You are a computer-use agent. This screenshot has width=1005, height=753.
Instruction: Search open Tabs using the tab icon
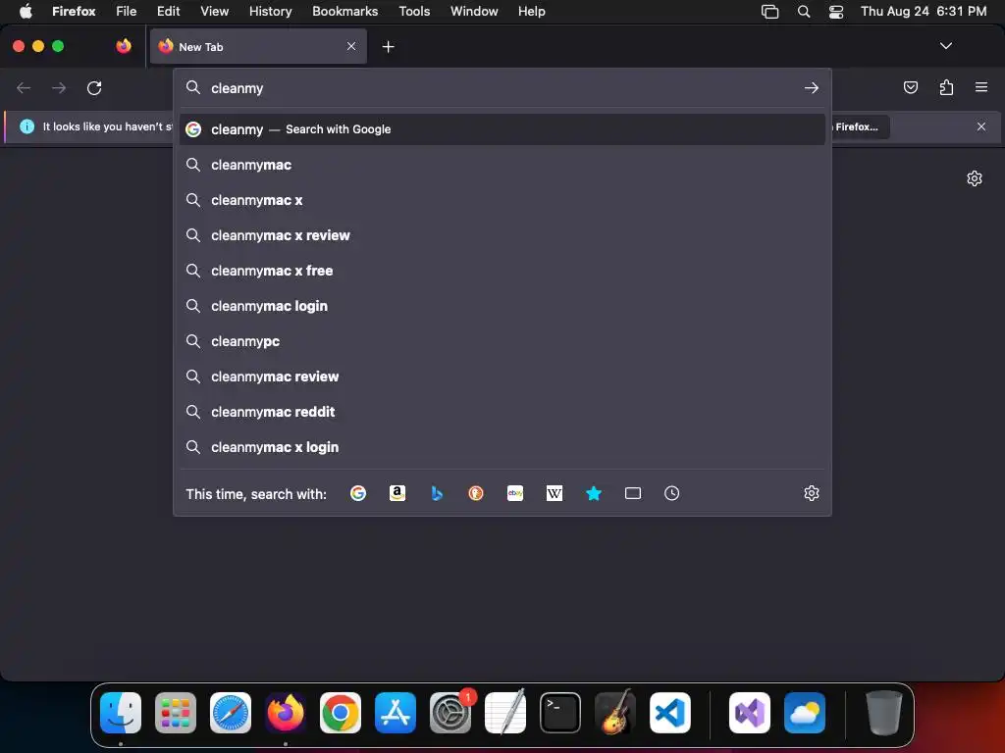[633, 493]
